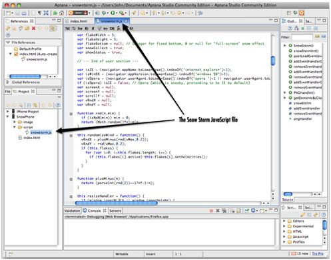
Task: Expand the PNGHandler() outline node
Action: tap(285, 92)
